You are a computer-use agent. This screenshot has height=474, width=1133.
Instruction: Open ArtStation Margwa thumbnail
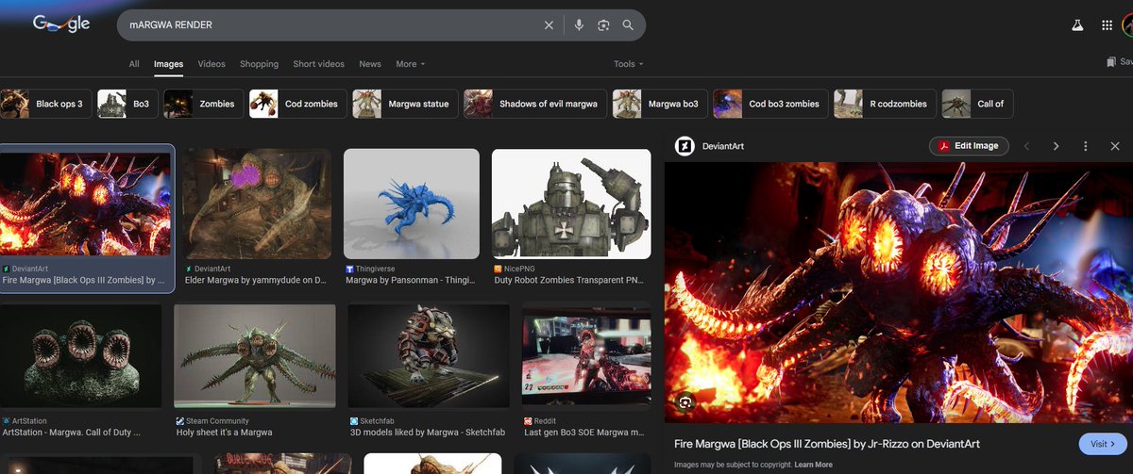coord(80,356)
